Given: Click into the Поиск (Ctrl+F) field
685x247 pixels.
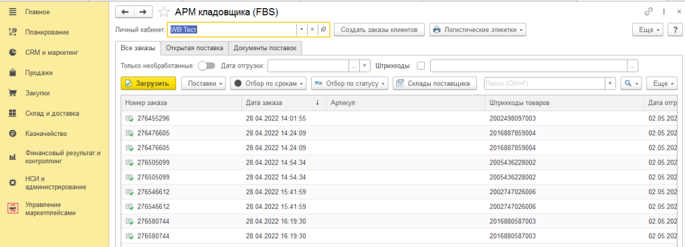Looking at the screenshot, I should click(x=545, y=83).
